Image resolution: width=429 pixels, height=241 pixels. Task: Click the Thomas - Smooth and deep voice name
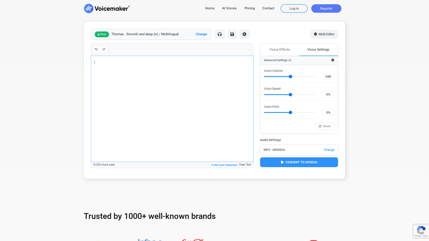(x=145, y=34)
